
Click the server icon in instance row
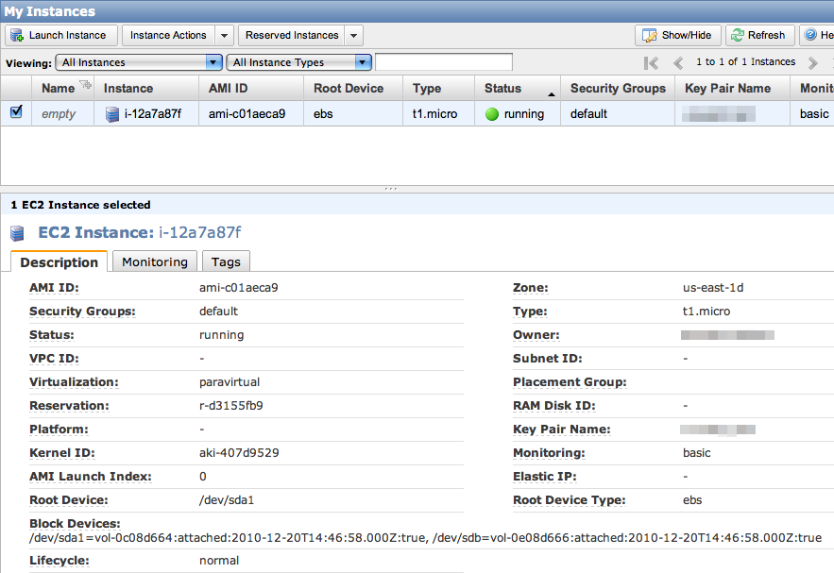point(112,114)
